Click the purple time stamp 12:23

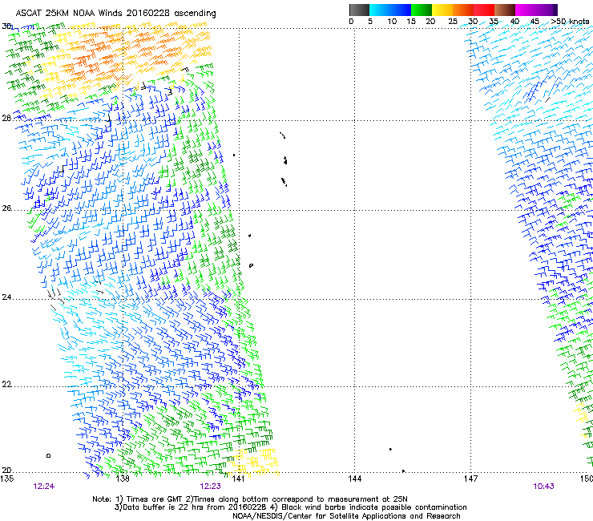click(210, 487)
